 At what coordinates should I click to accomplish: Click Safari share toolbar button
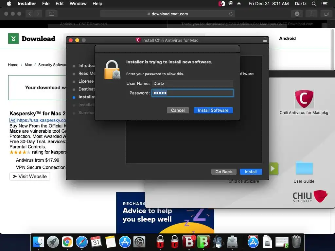click(312, 14)
